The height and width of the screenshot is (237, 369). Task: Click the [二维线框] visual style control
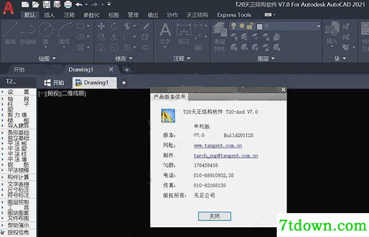[73, 93]
